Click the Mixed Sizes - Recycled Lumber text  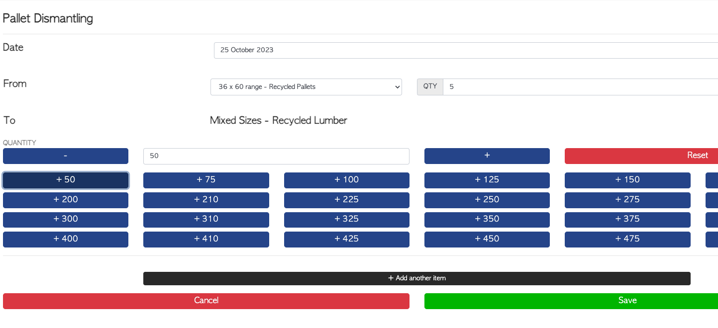click(x=279, y=120)
